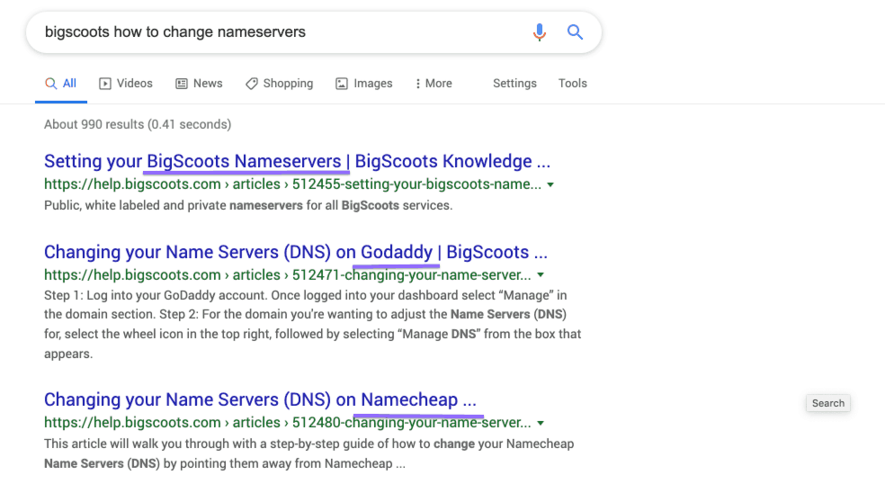Click the snippet "Public, white labeled and private nameservers"

[x=248, y=205]
